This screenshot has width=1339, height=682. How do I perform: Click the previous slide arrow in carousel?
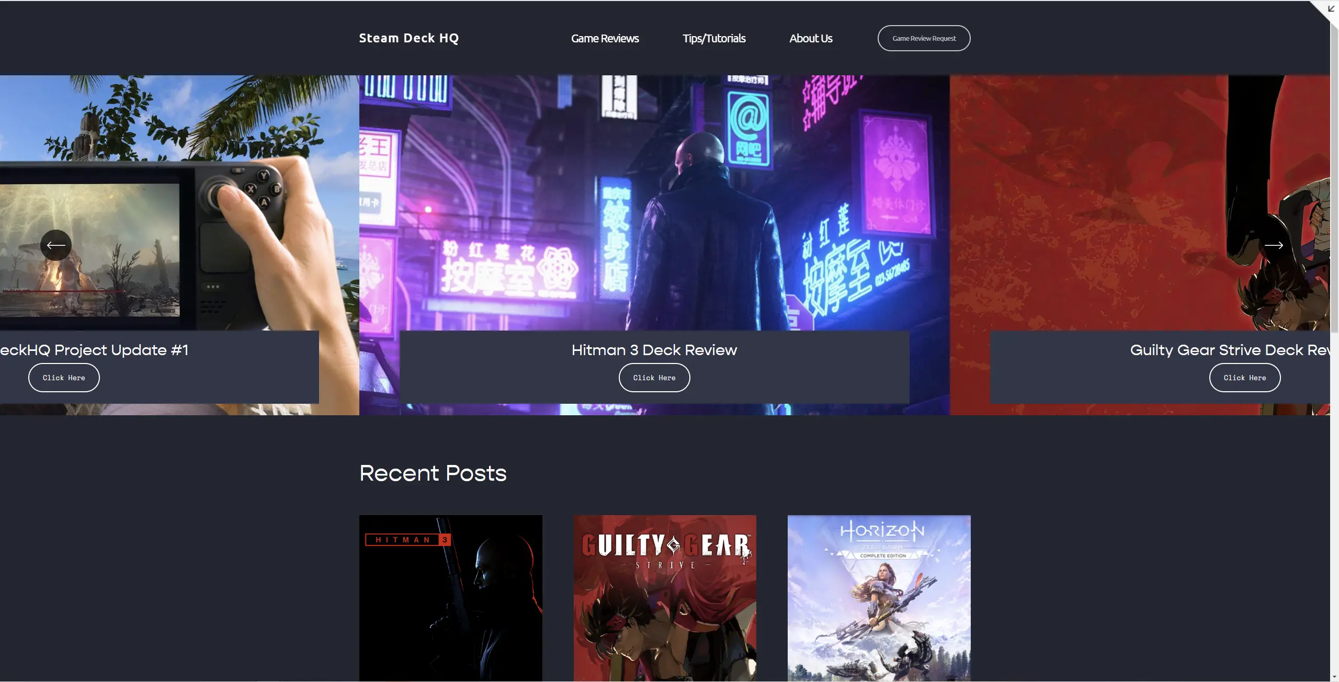(56, 245)
